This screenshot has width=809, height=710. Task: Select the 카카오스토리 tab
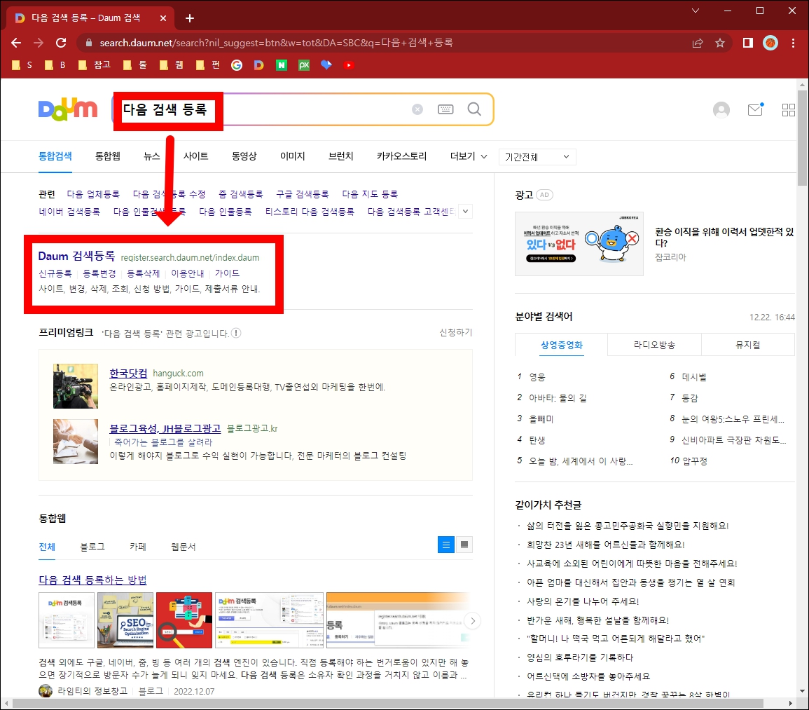click(x=401, y=156)
